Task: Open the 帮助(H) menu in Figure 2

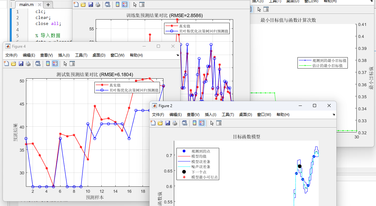Action: (x=282, y=115)
